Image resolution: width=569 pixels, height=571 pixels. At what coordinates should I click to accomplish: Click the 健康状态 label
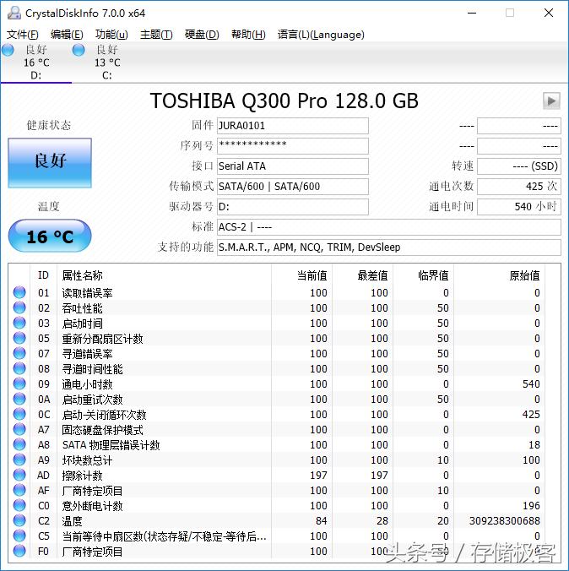49,125
